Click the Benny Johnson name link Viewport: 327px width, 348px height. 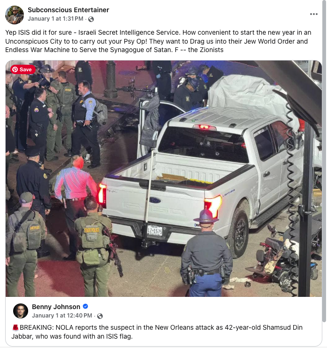click(56, 307)
